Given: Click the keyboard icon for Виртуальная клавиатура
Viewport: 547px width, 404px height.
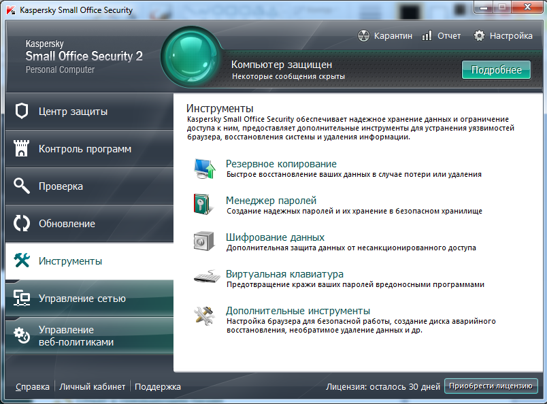Looking at the screenshot, I should coord(208,277).
